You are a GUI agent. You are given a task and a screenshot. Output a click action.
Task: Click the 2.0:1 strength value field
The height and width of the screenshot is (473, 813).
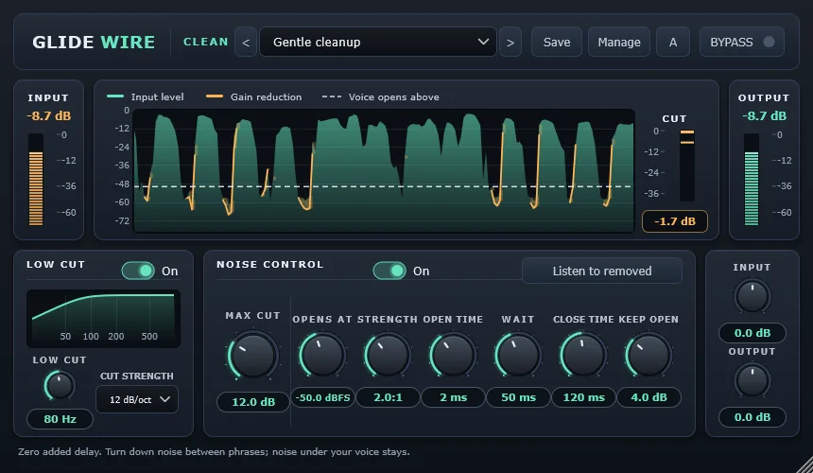click(x=388, y=397)
